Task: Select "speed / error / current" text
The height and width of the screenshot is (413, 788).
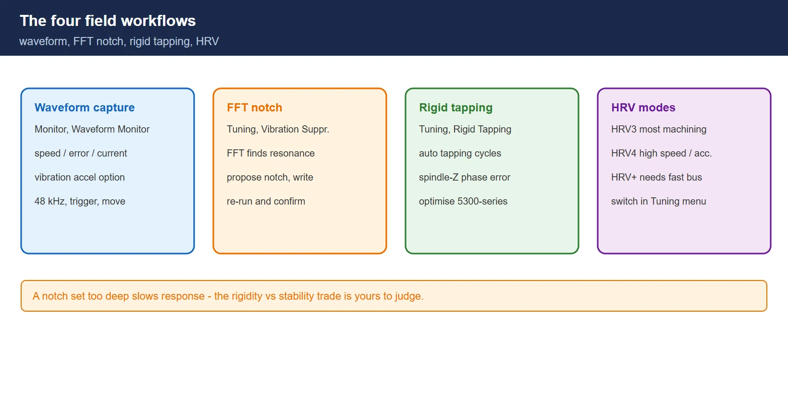Action: coord(81,153)
